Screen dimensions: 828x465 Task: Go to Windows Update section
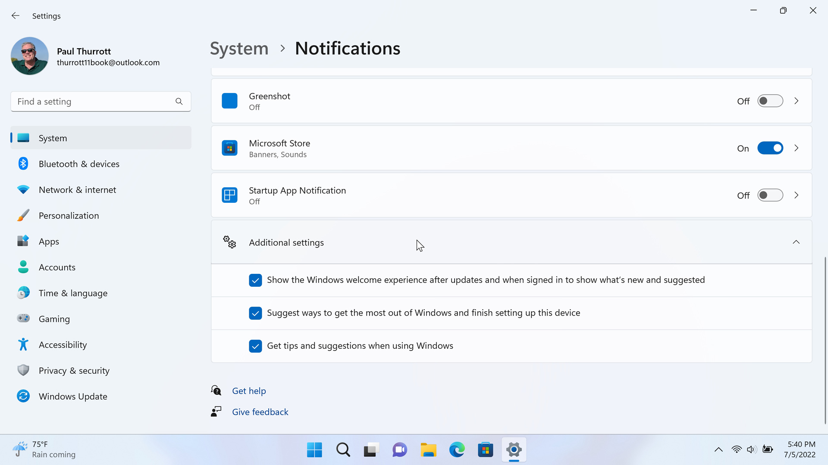pos(73,397)
